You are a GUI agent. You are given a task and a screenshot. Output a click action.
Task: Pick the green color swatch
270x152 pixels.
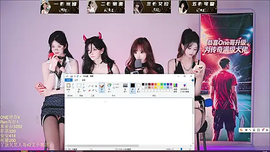162,84
